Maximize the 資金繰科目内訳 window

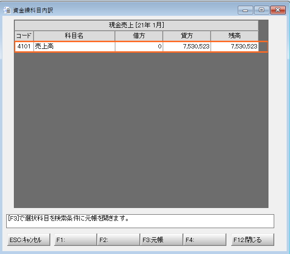261,10
